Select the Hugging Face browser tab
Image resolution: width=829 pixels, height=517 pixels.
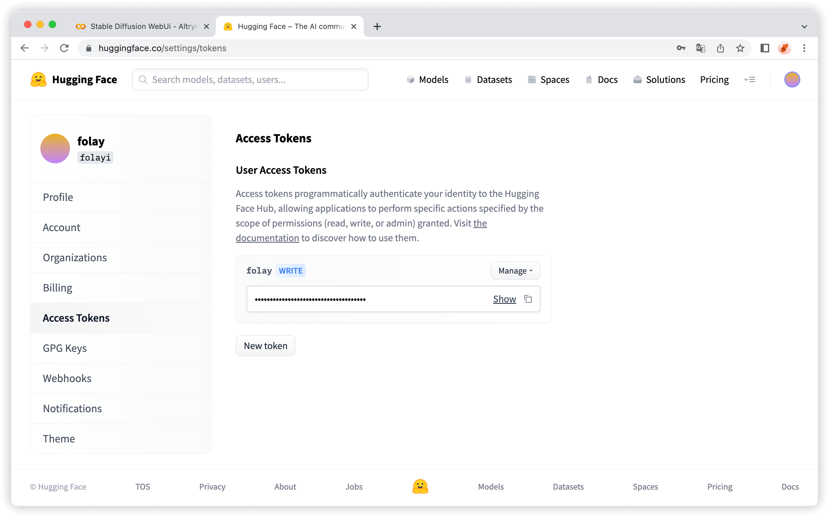click(289, 26)
